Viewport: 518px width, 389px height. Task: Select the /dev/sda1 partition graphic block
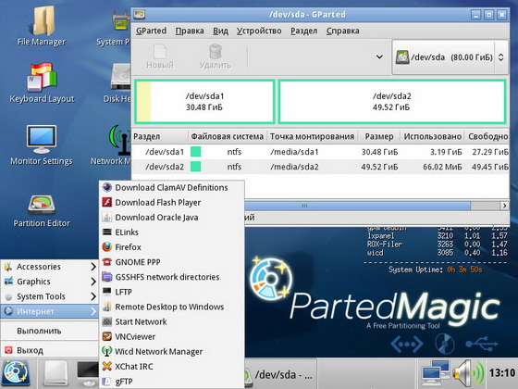(204, 102)
